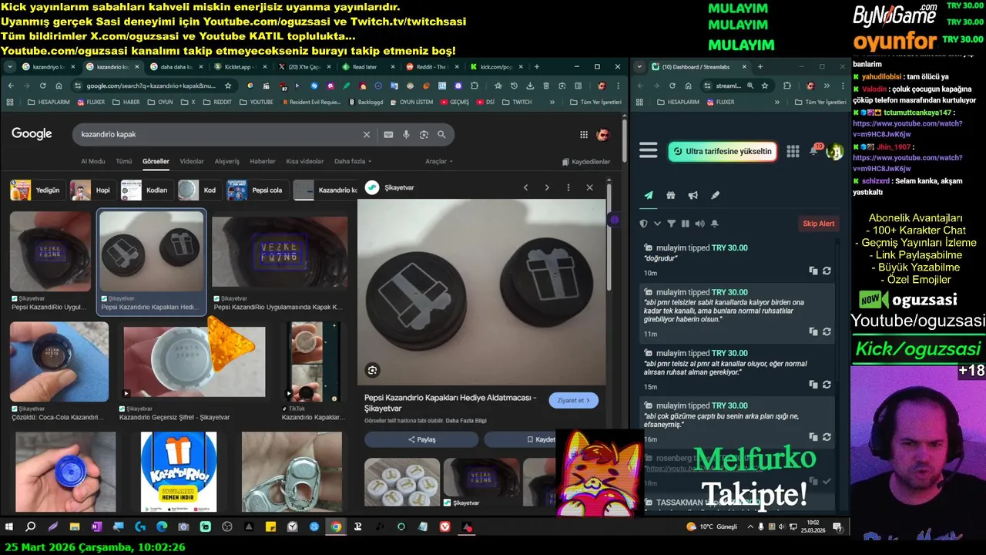Pause the Streamlabs alert queue

(686, 224)
